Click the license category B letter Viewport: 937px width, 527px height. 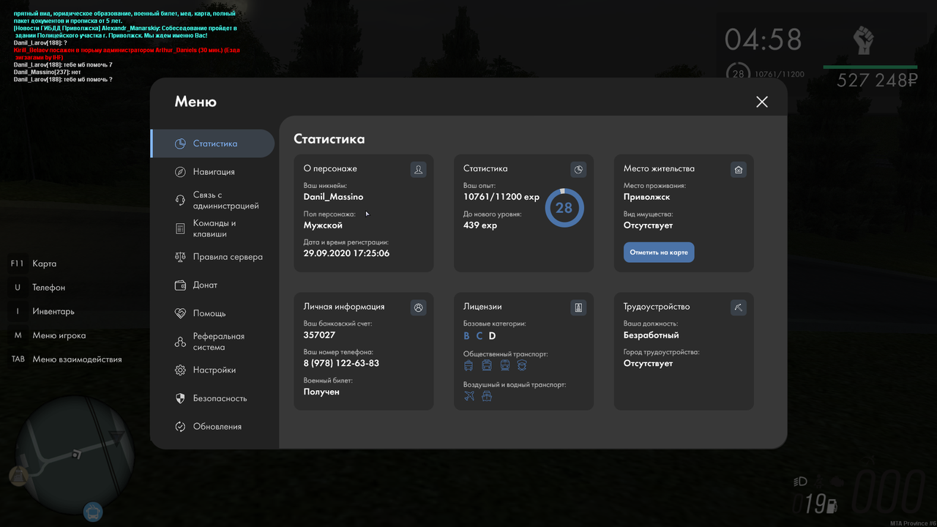pos(467,336)
